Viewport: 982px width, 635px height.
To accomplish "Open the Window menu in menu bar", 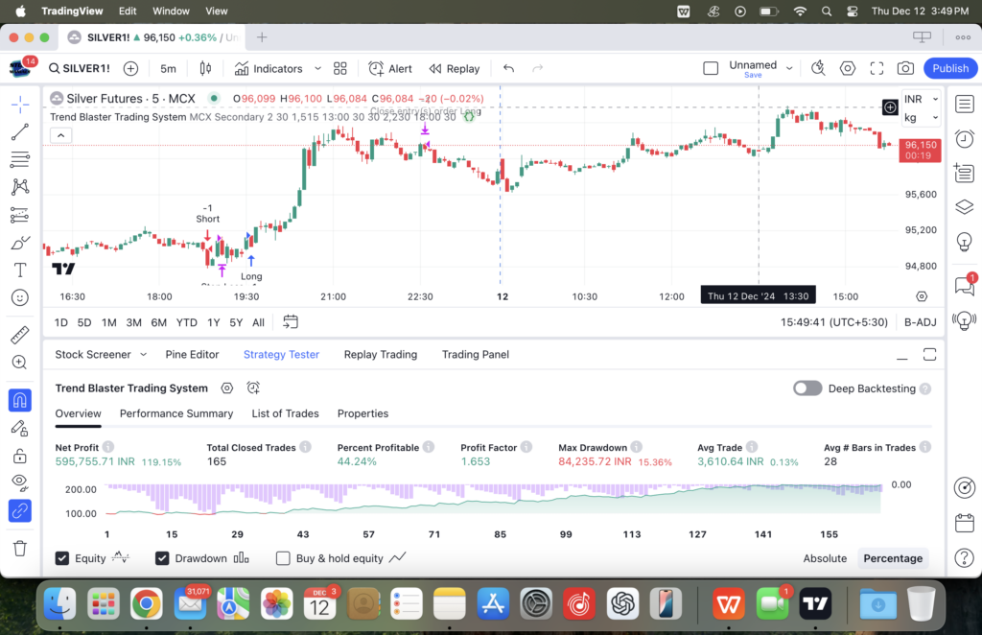I will 171,12.
